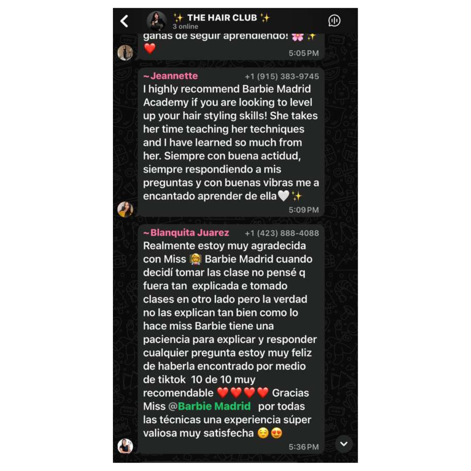Open The Hair Club group avatar
This screenshot has height=471, width=471.
(x=157, y=21)
